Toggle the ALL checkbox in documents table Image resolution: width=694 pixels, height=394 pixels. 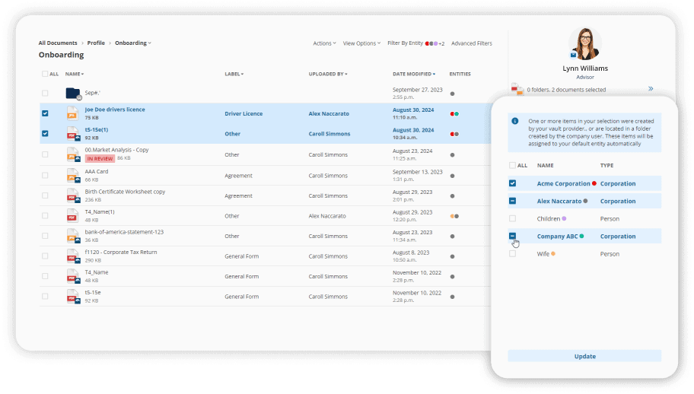[45, 74]
